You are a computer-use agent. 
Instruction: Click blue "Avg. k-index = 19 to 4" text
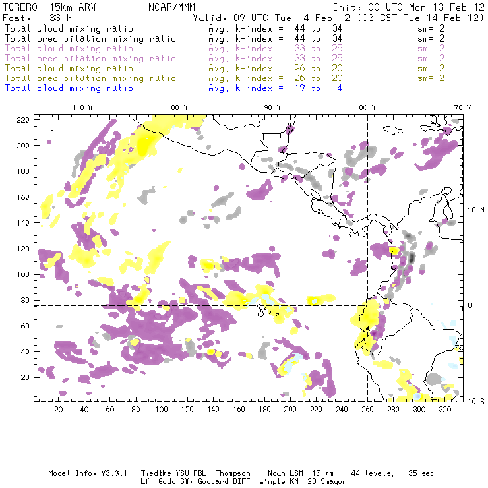point(276,88)
